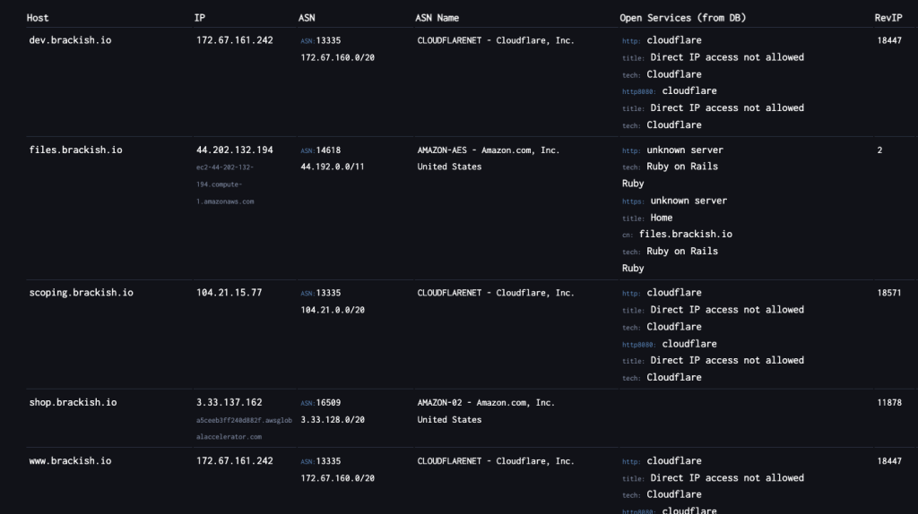Screen dimensions: 918x514
Task: Click the 44.192.0.0/11 network range
Action: click(x=333, y=167)
